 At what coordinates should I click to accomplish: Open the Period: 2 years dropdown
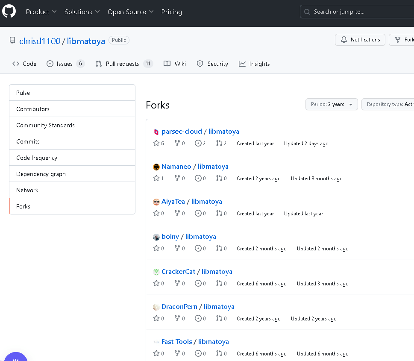coord(332,104)
